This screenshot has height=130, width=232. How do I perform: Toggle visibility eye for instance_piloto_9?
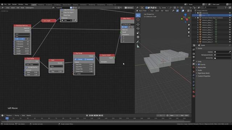tap(230, 42)
